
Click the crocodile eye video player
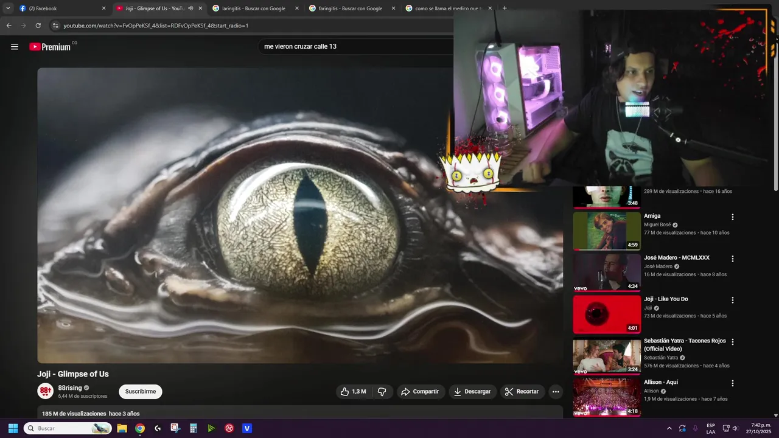coord(300,215)
